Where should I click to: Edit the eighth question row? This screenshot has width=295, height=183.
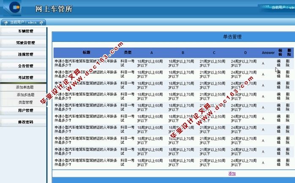pos(279,140)
